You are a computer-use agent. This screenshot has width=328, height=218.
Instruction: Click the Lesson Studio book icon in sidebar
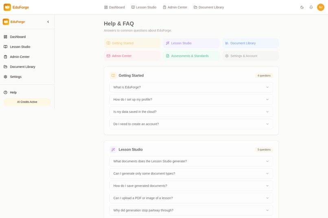(5, 47)
